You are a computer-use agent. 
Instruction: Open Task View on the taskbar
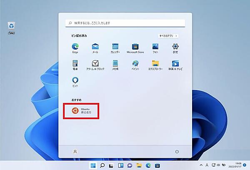(111, 165)
